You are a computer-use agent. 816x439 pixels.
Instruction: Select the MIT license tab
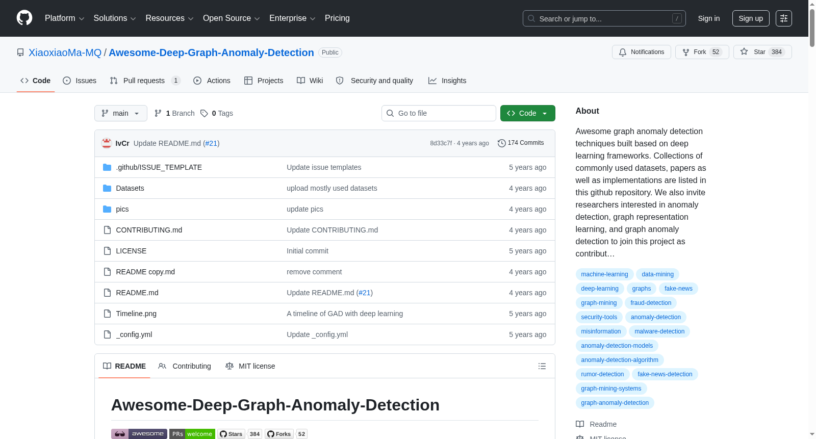click(250, 366)
